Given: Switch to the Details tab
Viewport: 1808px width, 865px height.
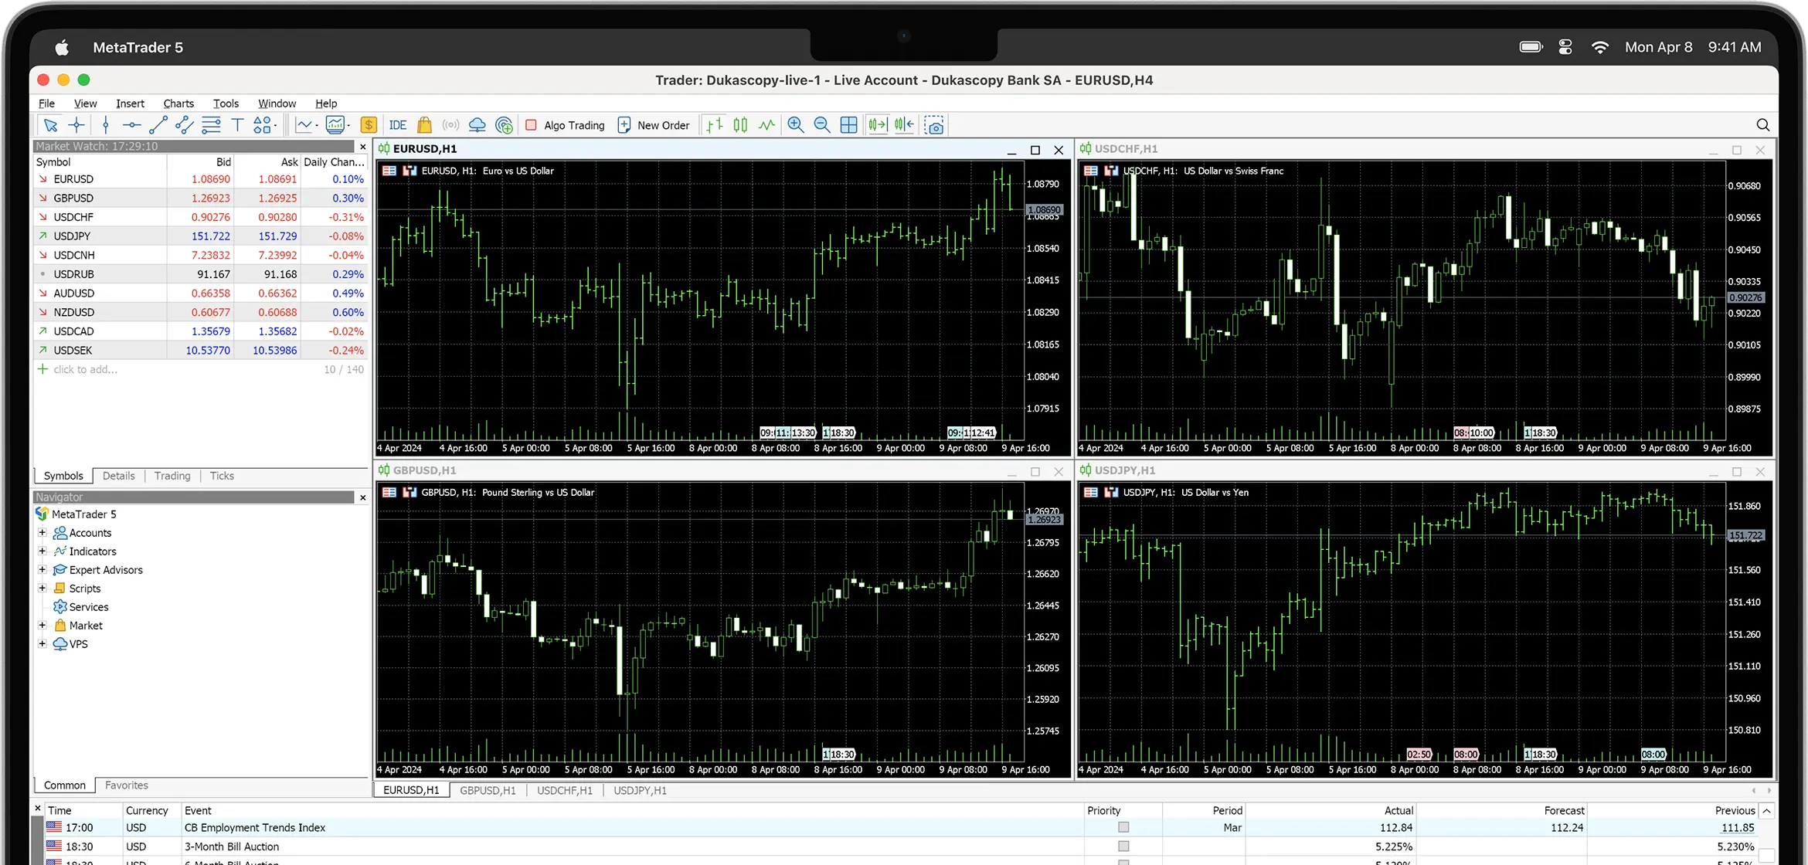Looking at the screenshot, I should coord(119,476).
